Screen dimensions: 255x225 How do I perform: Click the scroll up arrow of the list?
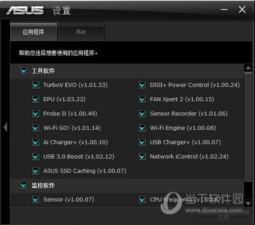pos(248,68)
